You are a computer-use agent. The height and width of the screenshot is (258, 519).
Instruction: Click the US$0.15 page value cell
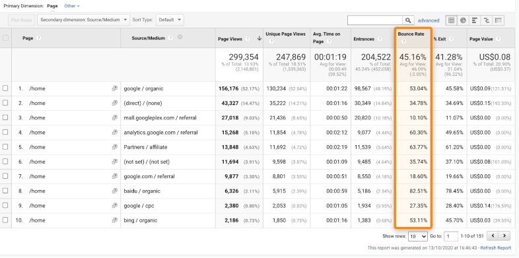[480, 103]
